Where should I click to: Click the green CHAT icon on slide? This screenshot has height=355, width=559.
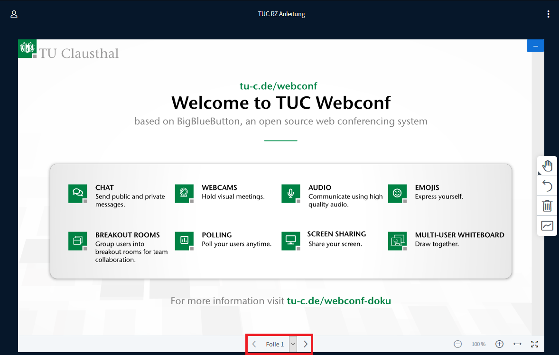pyautogui.click(x=78, y=193)
